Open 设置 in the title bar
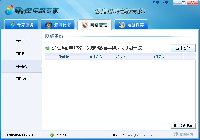Screen dimensions: 200x140 [156, 3]
